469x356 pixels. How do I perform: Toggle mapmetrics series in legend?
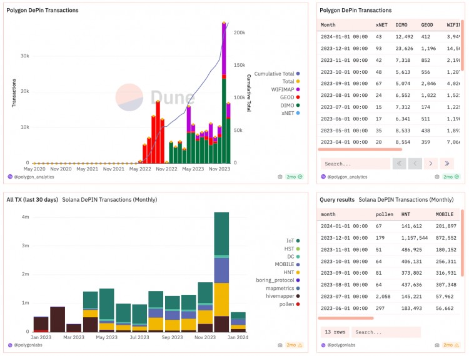[283, 288]
